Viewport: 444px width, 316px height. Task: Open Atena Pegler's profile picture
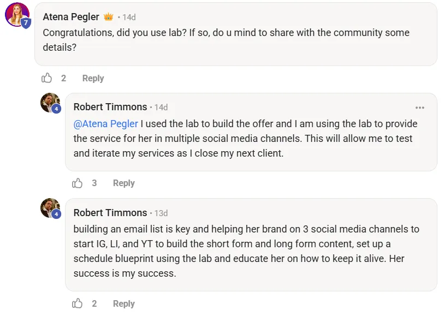16,14
